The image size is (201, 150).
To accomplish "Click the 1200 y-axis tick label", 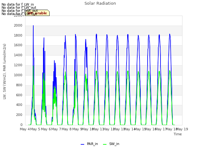I will 18,65.
